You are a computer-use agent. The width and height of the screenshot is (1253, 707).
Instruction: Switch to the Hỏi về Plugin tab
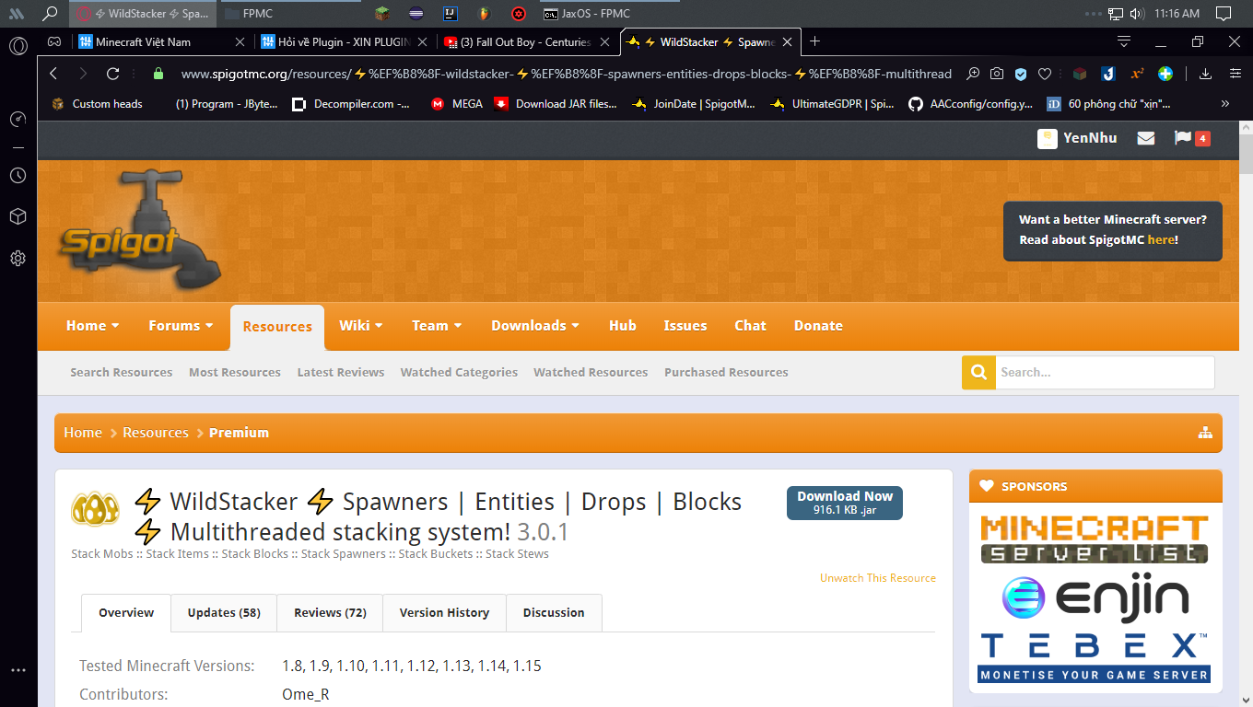click(344, 41)
